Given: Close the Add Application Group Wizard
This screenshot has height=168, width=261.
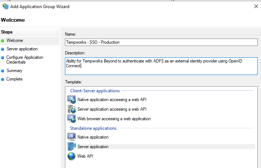Looking at the screenshot, I should point(256,6).
